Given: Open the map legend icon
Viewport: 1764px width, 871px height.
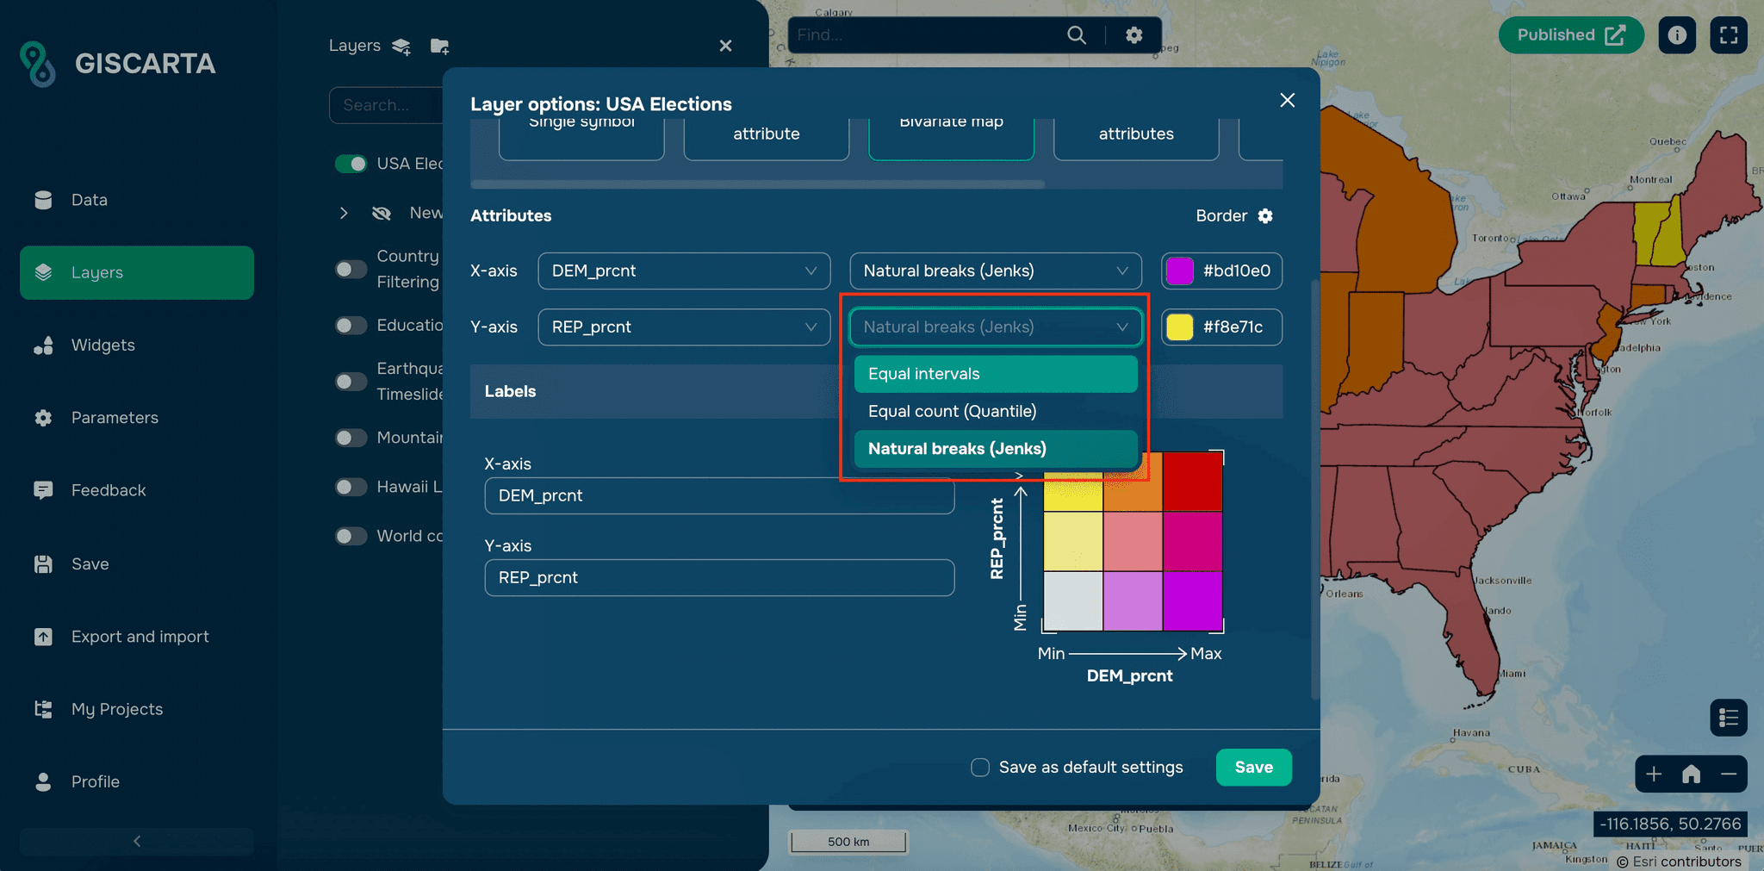Looking at the screenshot, I should (x=1728, y=717).
